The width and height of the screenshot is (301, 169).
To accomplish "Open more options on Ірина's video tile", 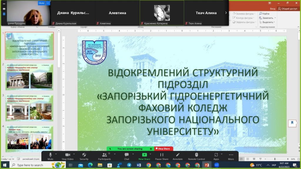I will 48,3.
